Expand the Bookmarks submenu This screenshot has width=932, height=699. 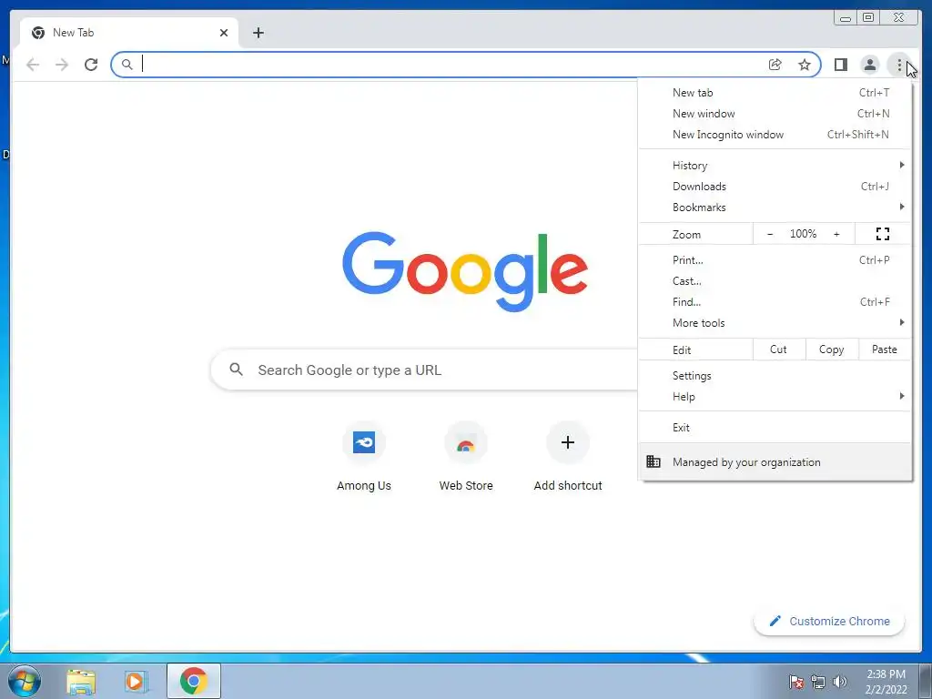coord(775,207)
